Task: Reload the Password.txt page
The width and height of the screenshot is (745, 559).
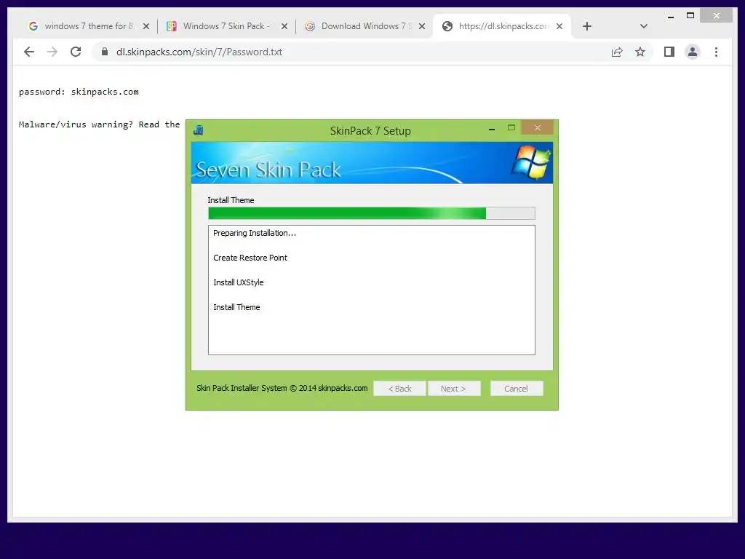Action: click(x=76, y=52)
